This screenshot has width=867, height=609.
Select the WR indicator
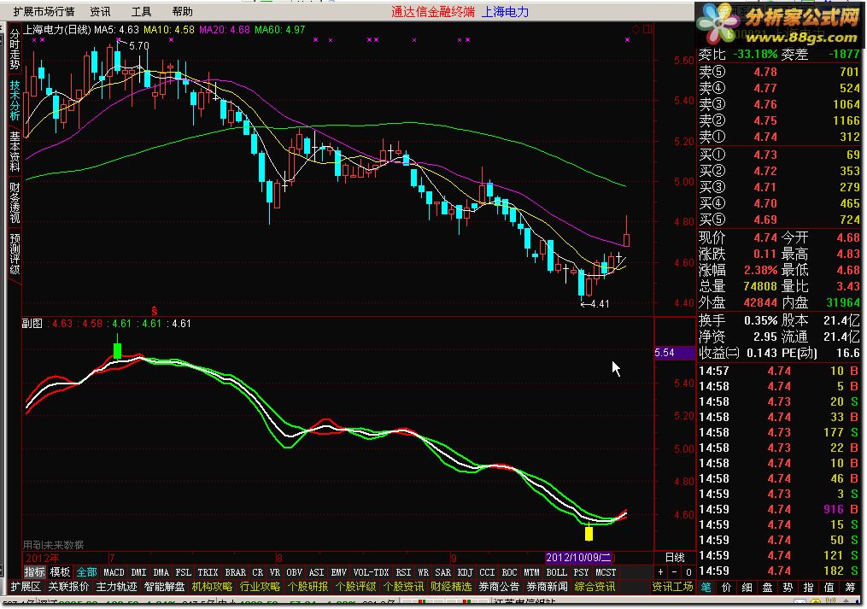point(423,572)
